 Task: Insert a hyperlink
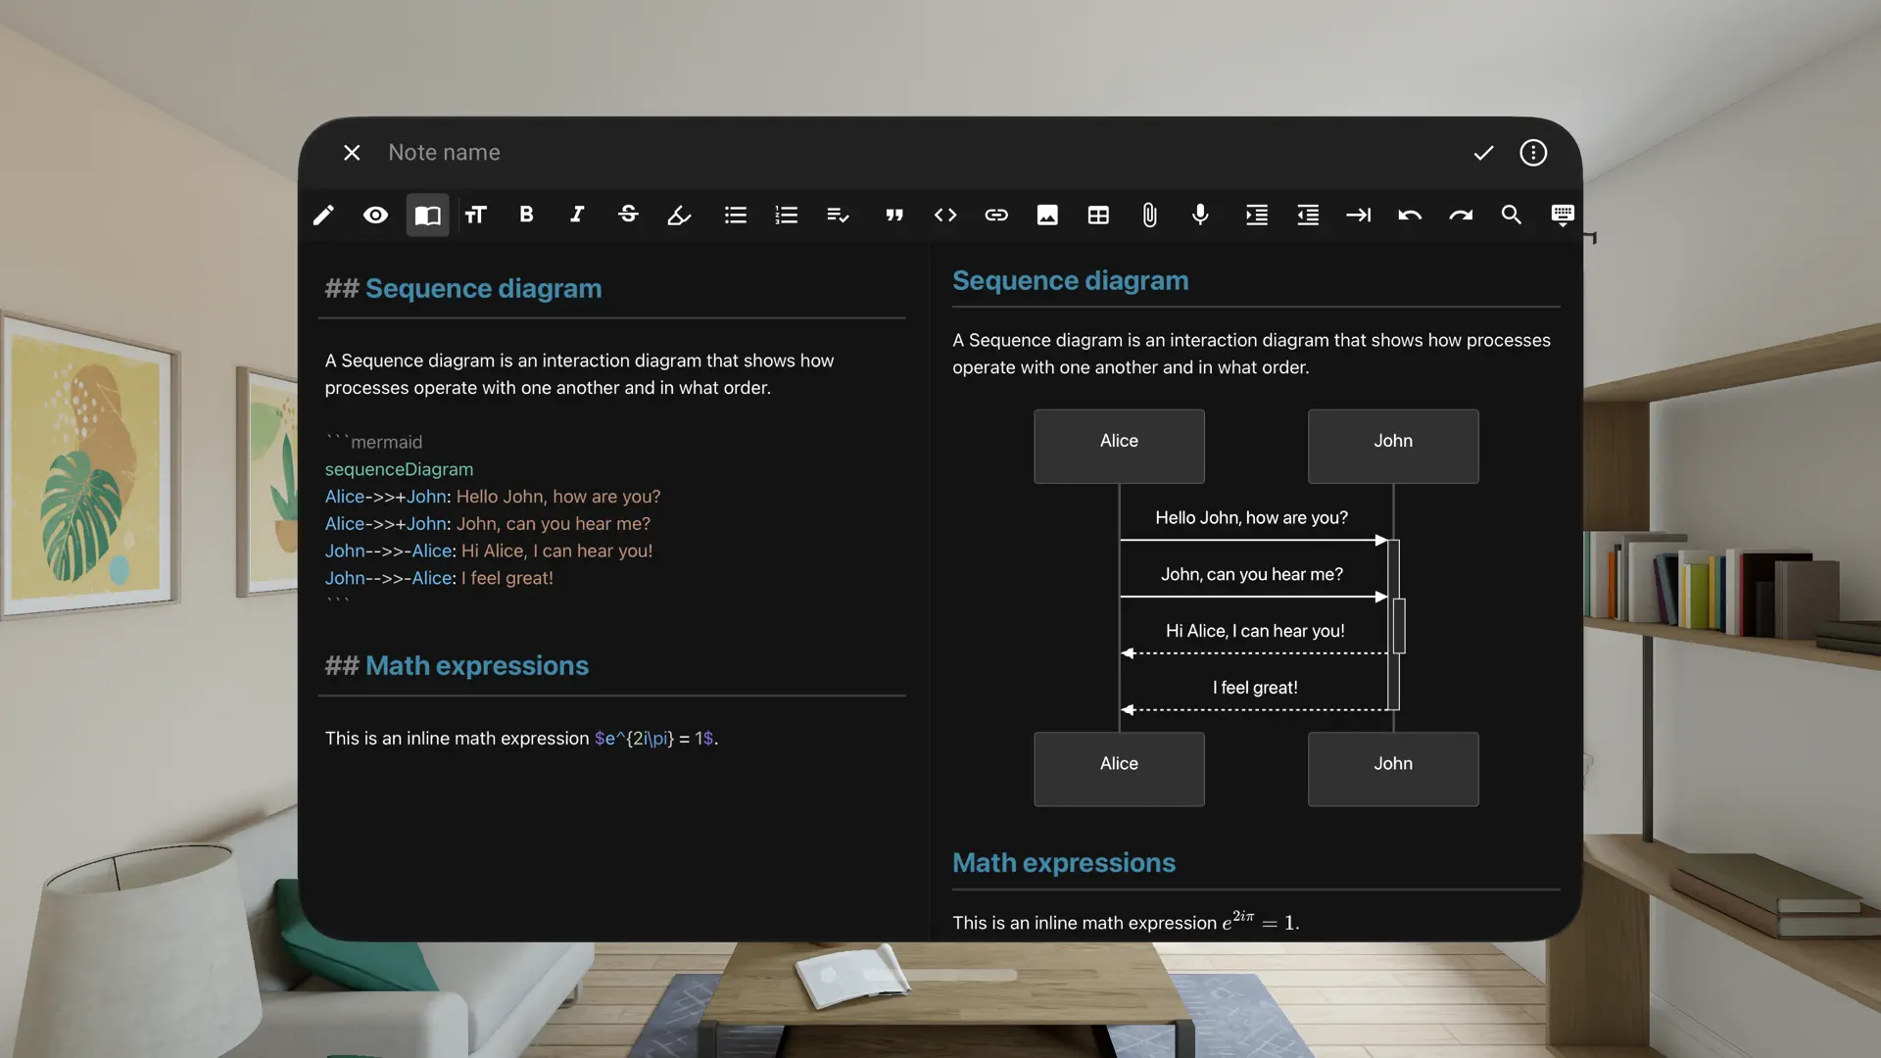[x=995, y=215]
